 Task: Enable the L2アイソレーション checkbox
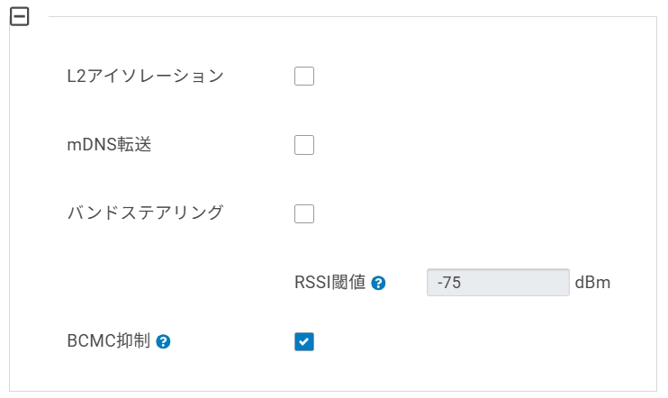(x=304, y=77)
